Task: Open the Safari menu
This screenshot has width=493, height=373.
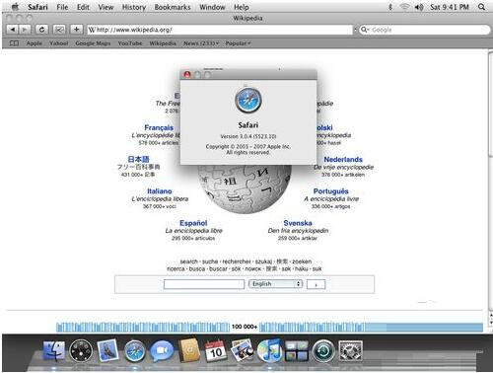Action: [x=37, y=7]
